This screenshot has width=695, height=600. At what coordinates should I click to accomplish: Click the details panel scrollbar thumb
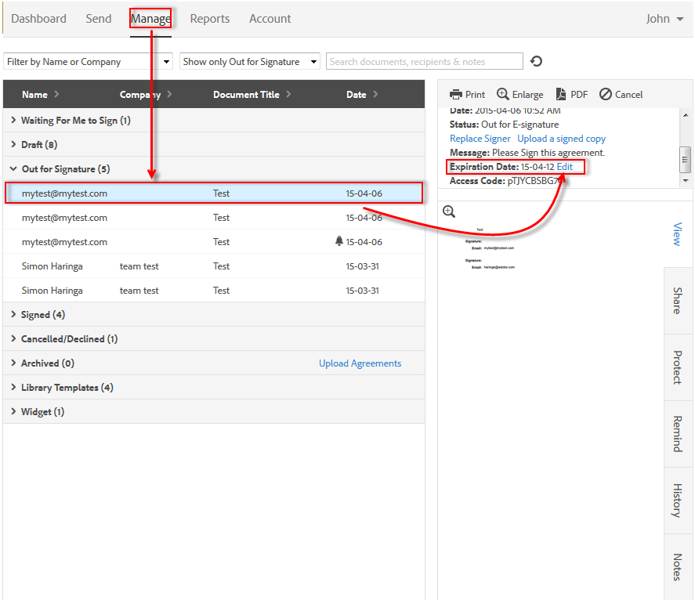[686, 159]
